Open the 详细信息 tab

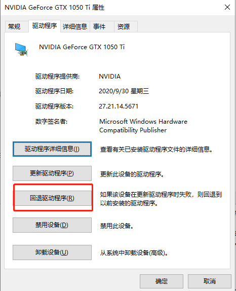point(75,26)
